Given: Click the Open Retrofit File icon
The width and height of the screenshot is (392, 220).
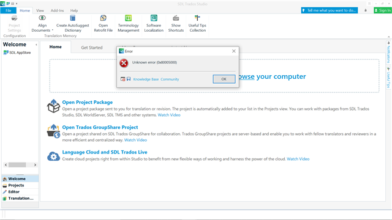Looking at the screenshot, I should click(104, 18).
